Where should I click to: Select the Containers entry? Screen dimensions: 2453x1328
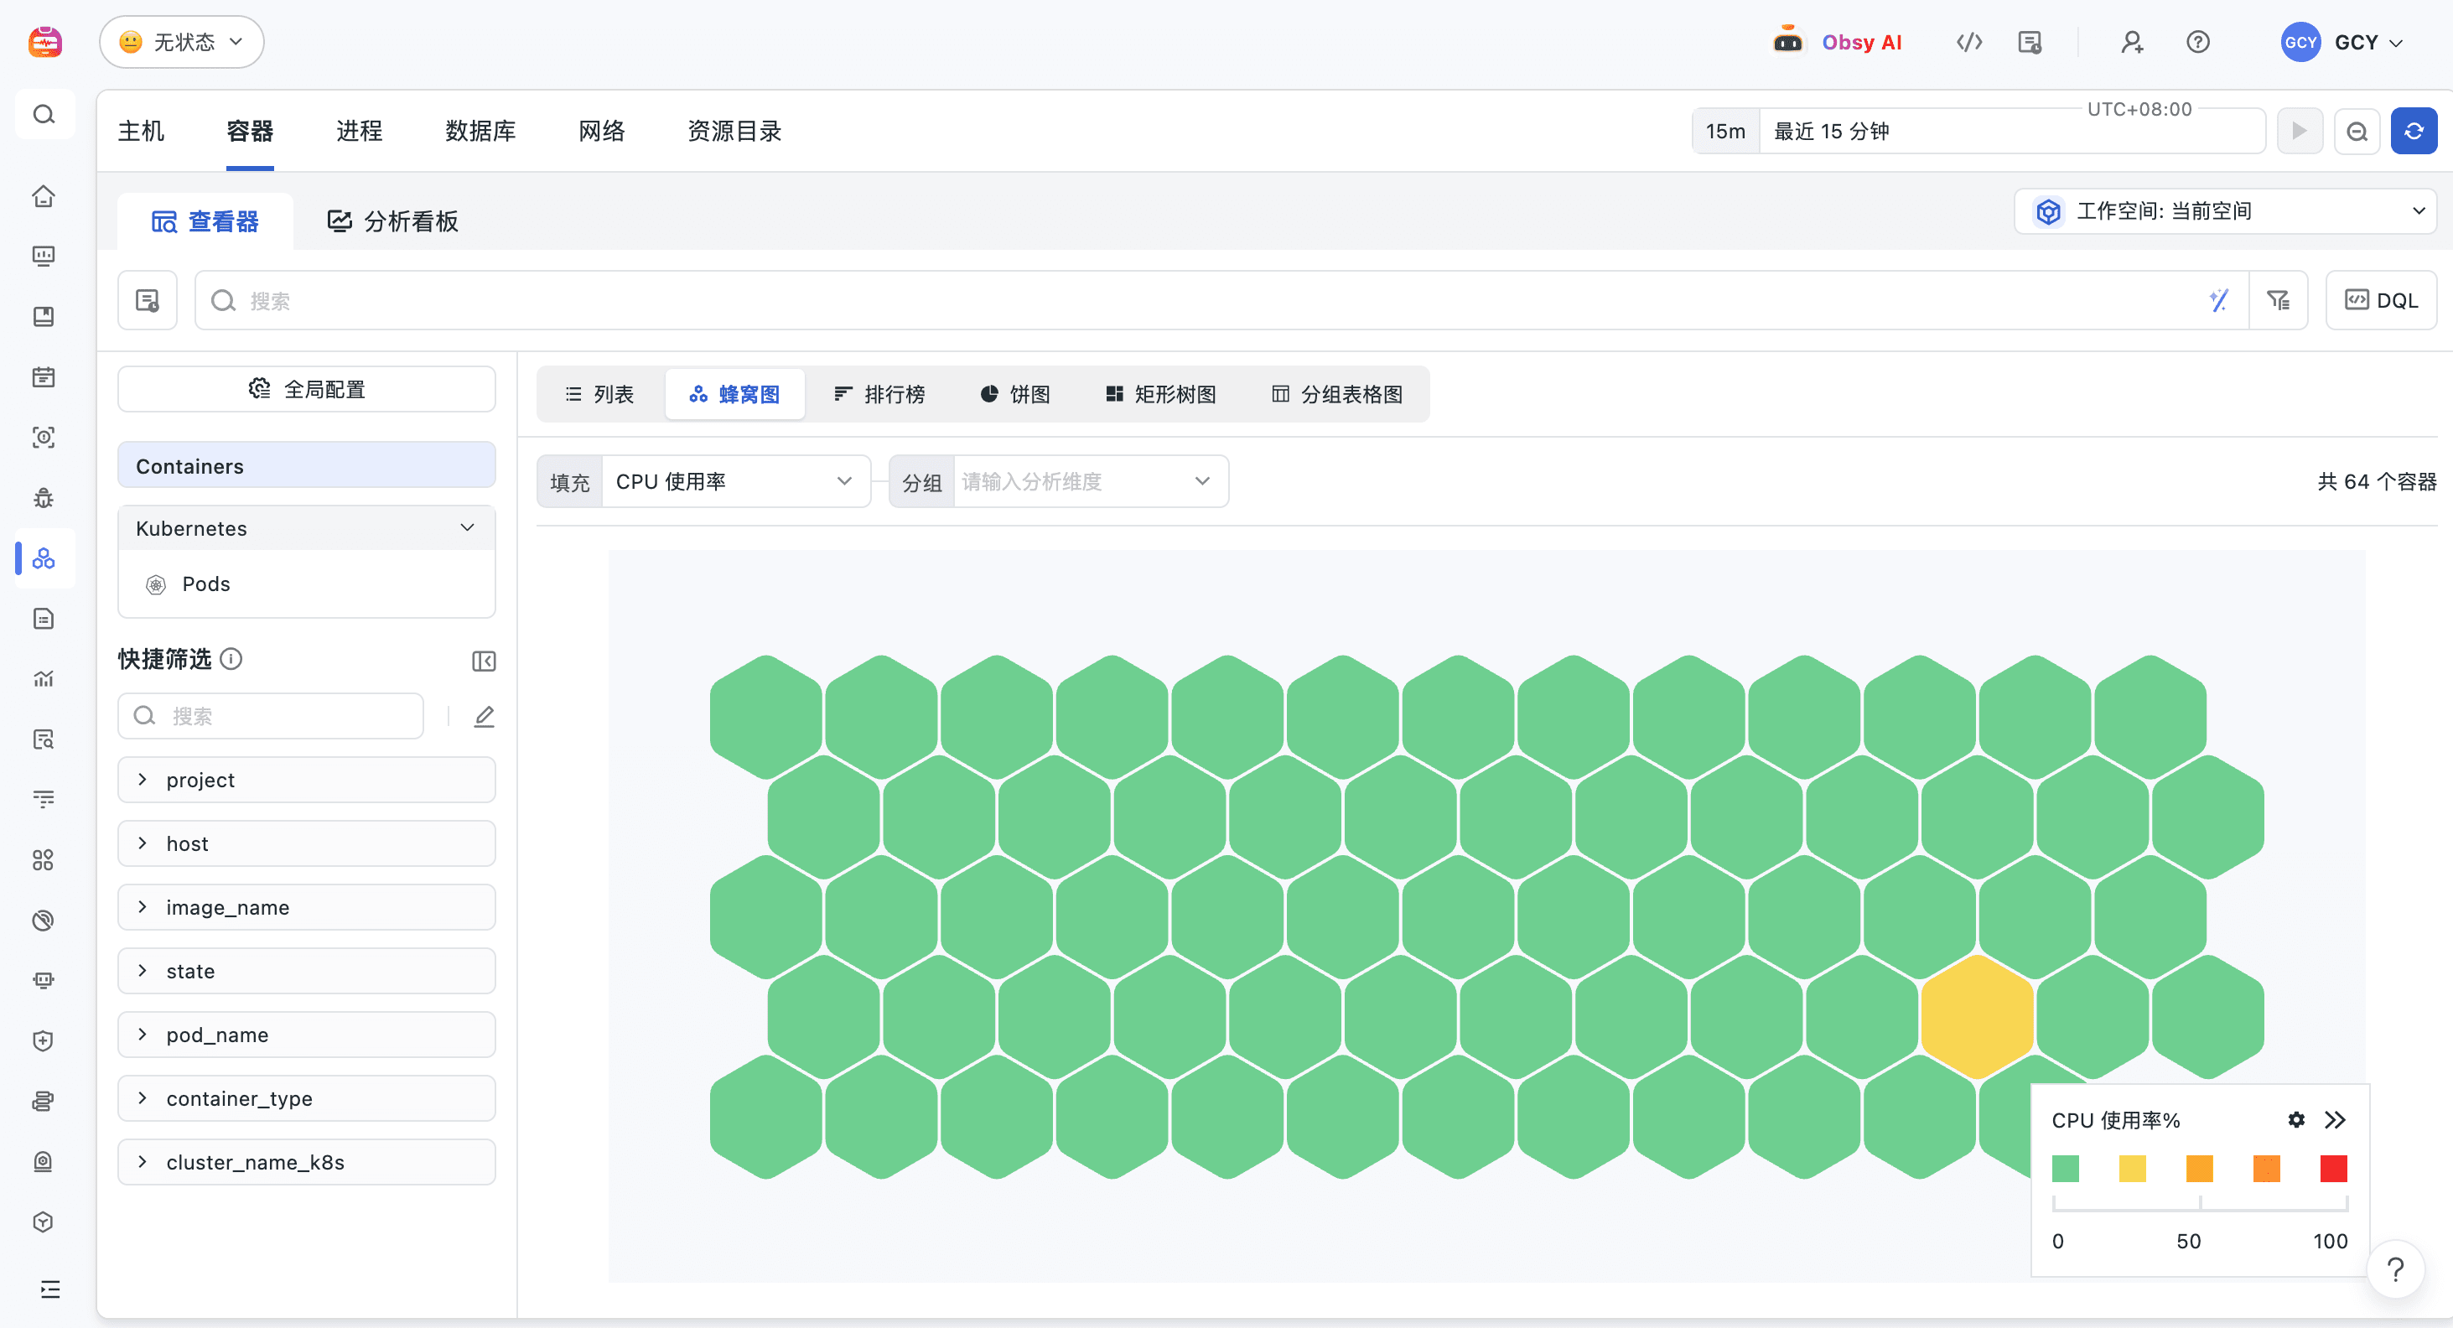307,466
